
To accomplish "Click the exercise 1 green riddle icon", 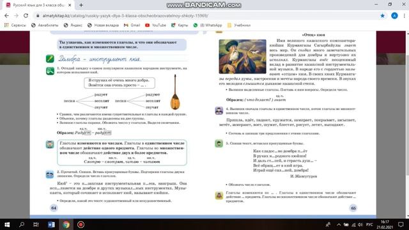I will point(50,71).
